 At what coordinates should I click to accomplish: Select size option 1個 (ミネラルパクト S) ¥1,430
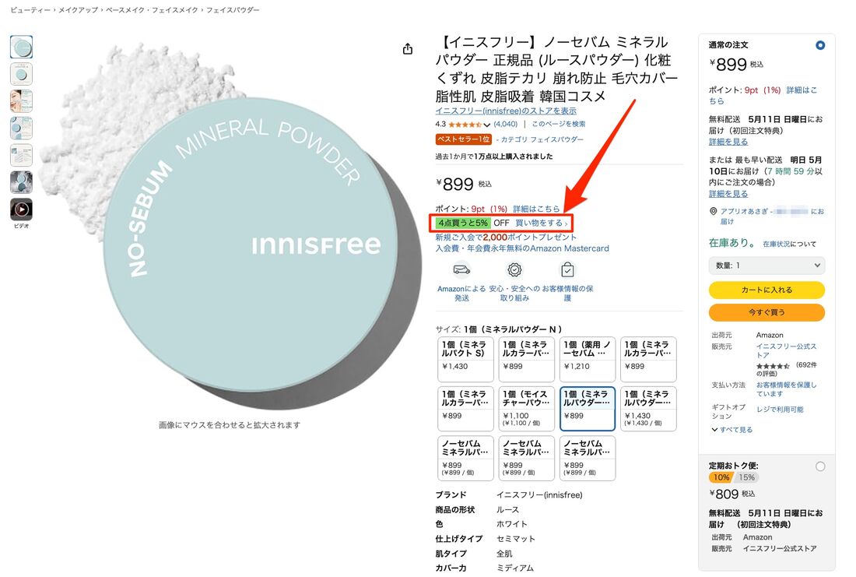click(x=465, y=359)
